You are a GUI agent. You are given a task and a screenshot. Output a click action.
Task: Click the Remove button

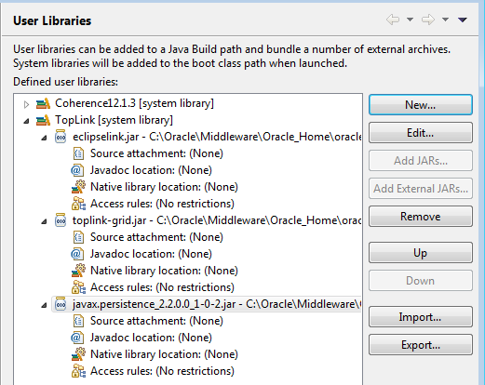[x=421, y=217]
